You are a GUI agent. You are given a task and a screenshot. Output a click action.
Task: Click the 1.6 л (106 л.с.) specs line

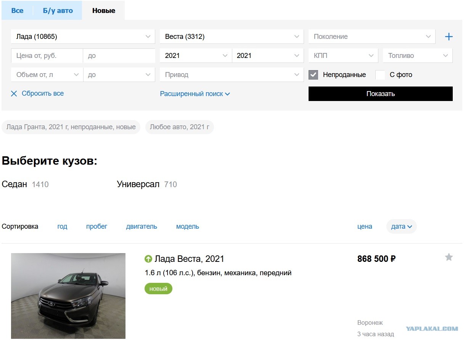(218, 273)
